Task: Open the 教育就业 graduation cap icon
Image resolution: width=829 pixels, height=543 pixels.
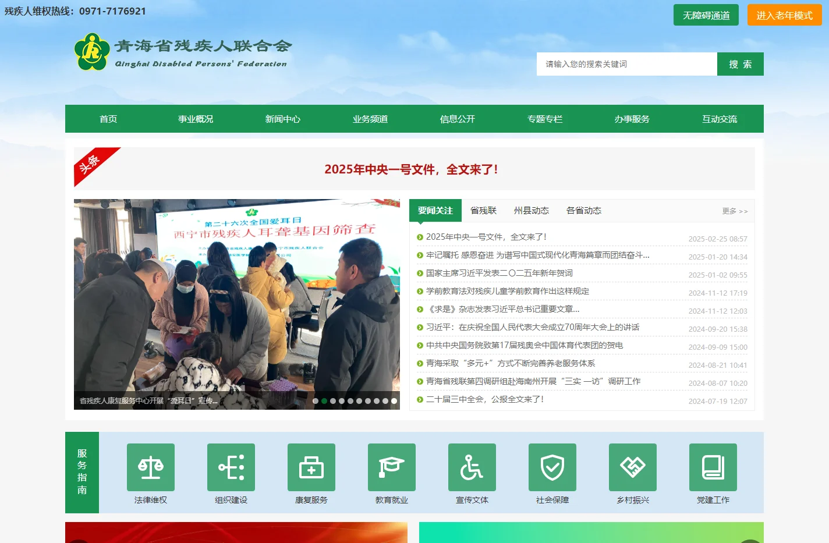Action: (392, 467)
